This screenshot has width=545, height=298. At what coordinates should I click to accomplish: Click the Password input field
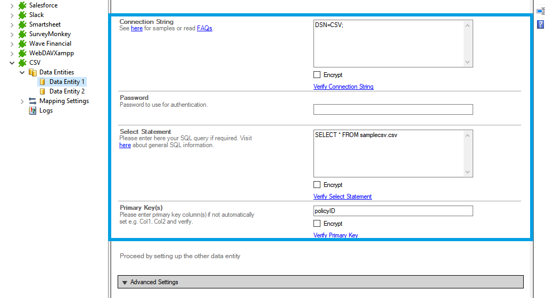click(393, 109)
